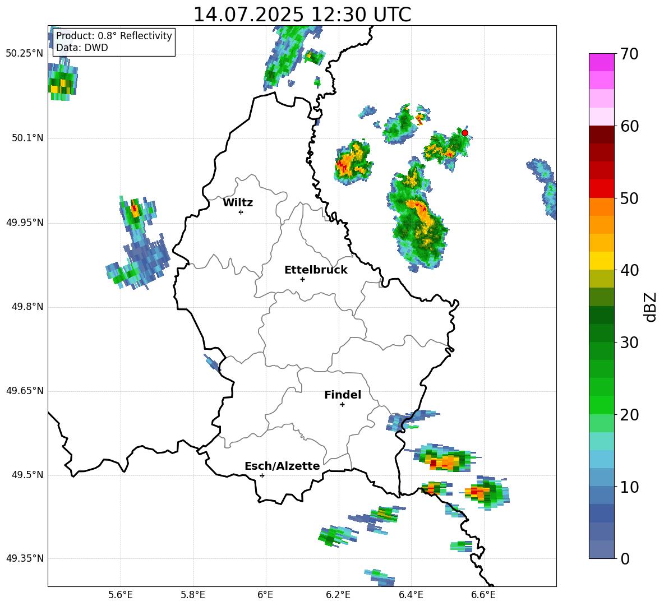Screen dimensions: 664x606
Task: Click the 30 colorbar tick label
Action: click(x=629, y=343)
